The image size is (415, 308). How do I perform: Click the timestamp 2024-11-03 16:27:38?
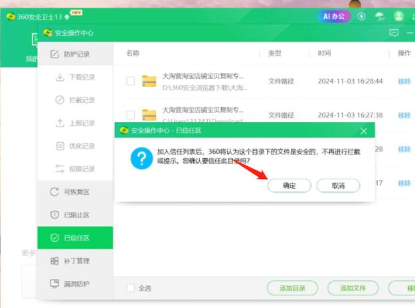click(350, 115)
